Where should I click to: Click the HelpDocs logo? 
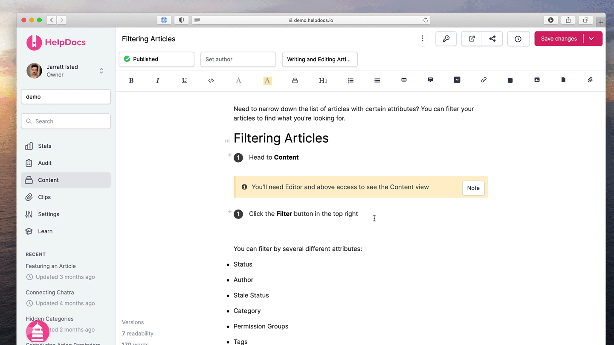pyautogui.click(x=56, y=43)
